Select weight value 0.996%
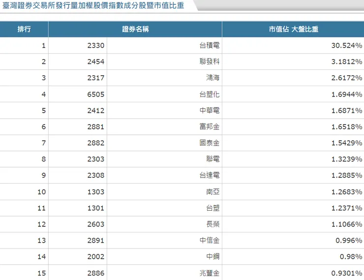The image size is (364, 280). pos(349,241)
